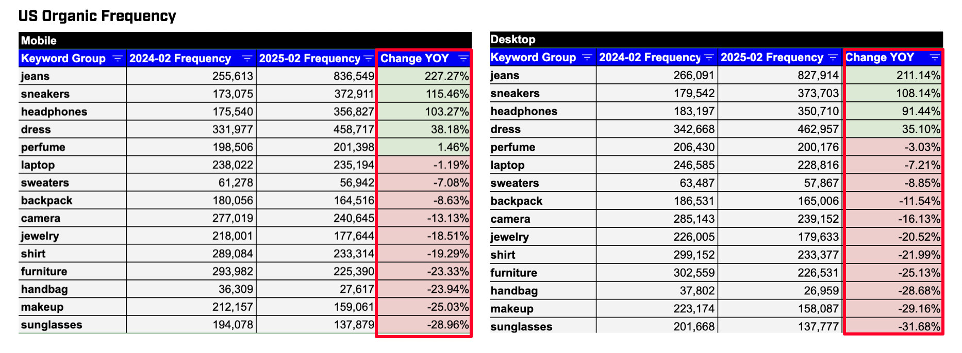Viewport: 962px width, 353px height.
Task: Select Desktop Keyword Group header cell
Action: click(x=543, y=58)
